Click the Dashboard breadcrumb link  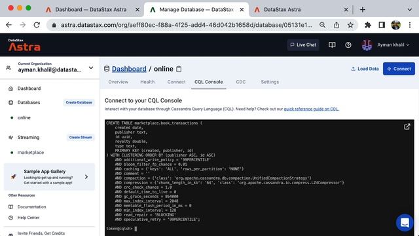pyautogui.click(x=129, y=69)
